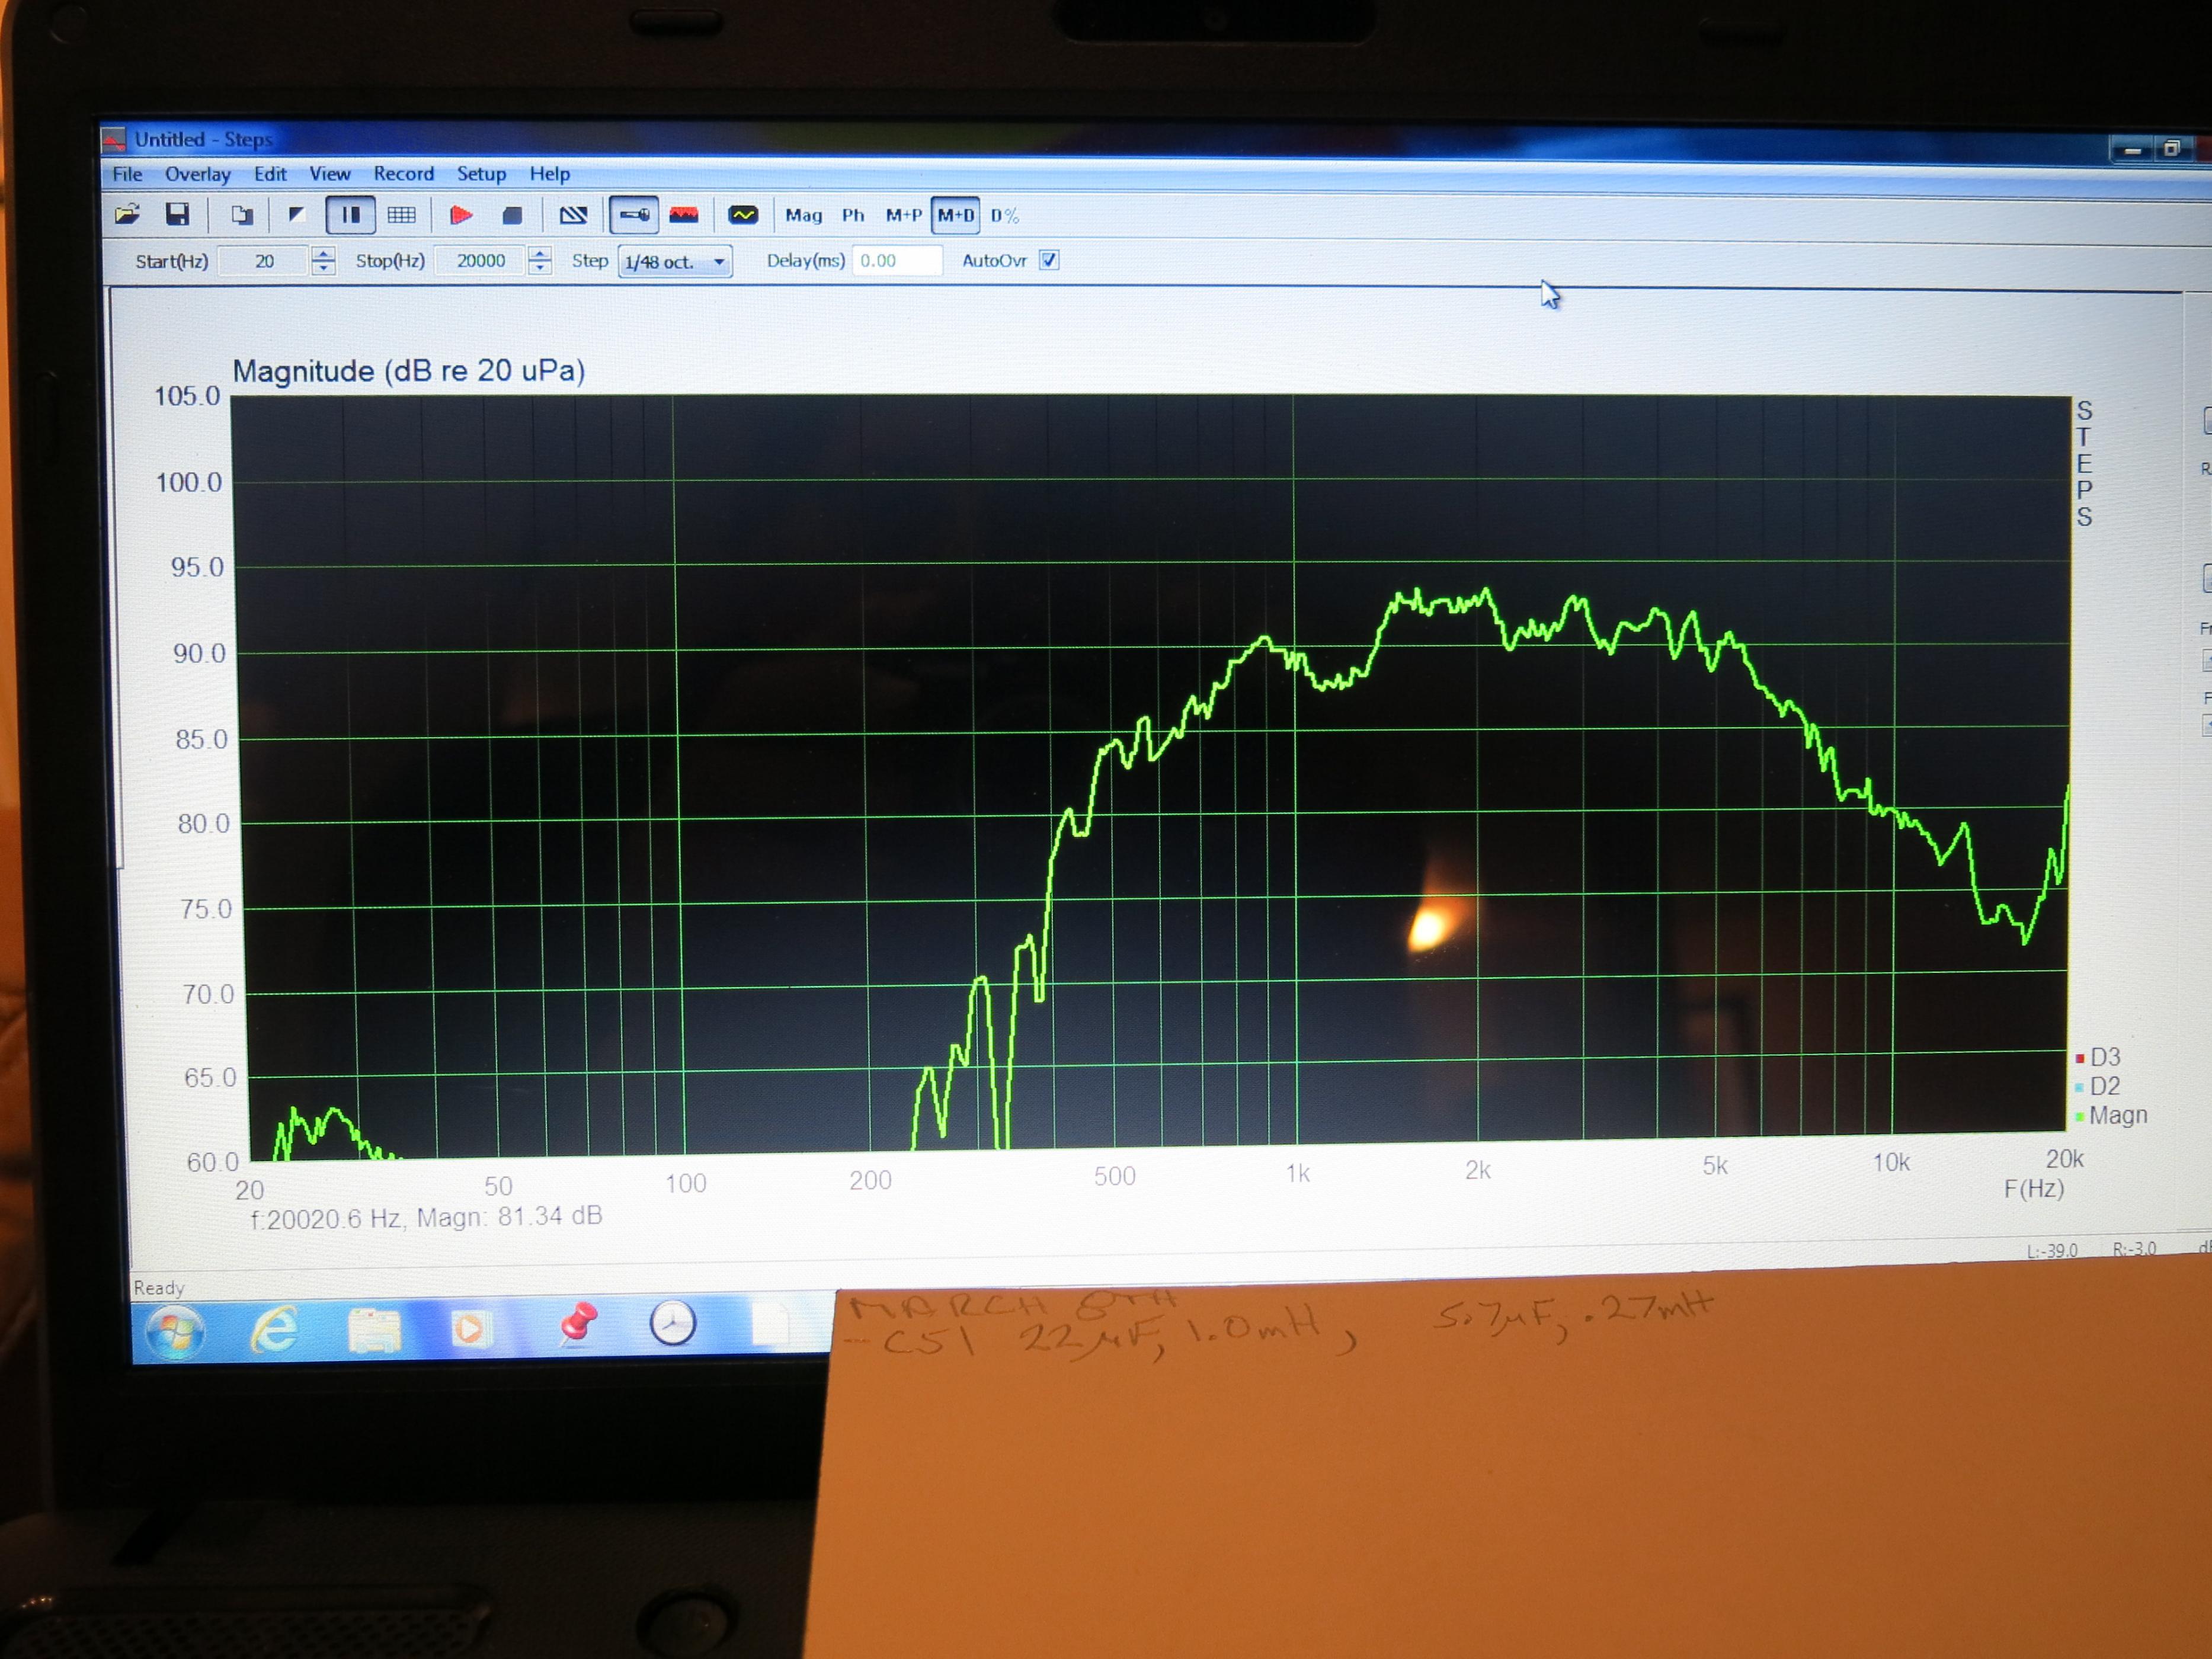Toggle the cursor marker tool icon

[634, 215]
